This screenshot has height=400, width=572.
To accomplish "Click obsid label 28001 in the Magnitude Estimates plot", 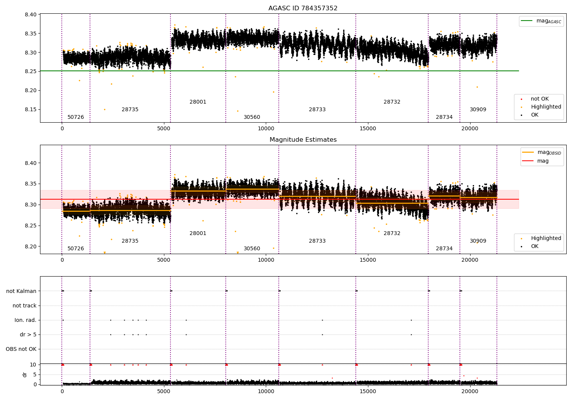I will pos(198,234).
